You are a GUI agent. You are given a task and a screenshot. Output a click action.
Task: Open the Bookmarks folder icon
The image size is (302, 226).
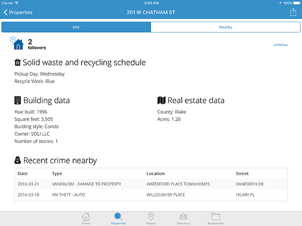tap(216, 218)
